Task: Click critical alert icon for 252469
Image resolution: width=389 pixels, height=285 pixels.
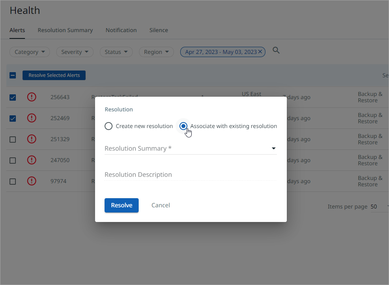Action: (32, 118)
